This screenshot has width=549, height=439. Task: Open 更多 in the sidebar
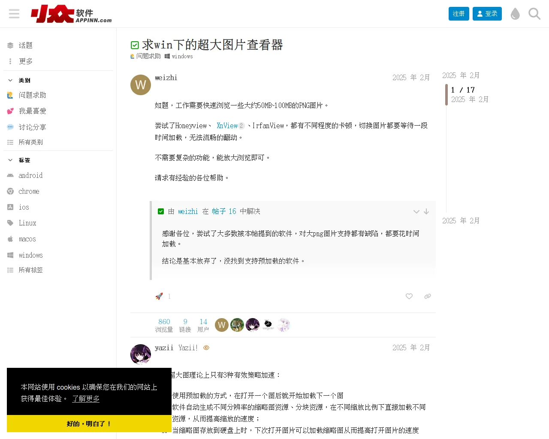tap(26, 61)
